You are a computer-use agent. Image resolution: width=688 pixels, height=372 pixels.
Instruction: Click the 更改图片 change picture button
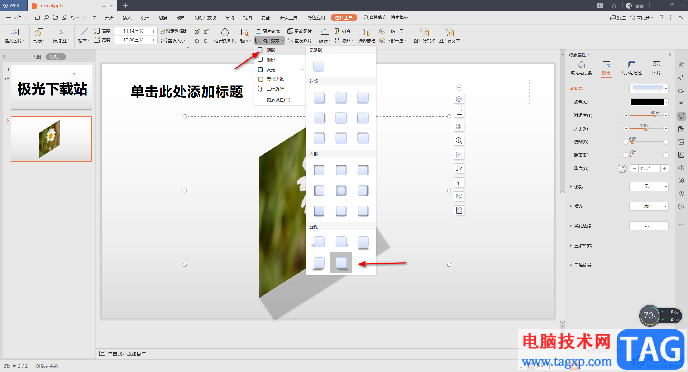(300, 31)
